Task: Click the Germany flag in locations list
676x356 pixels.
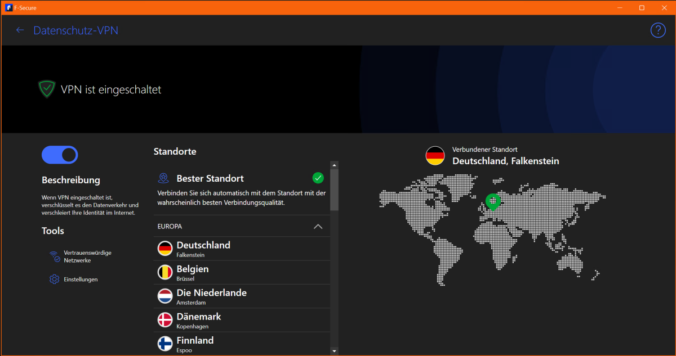Action: [x=165, y=249]
